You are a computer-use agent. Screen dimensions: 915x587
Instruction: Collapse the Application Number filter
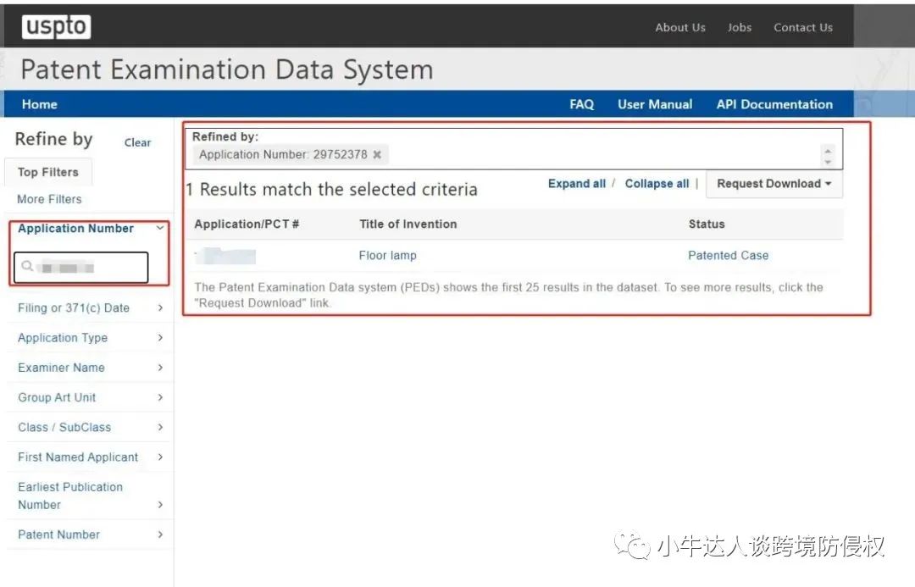tap(160, 228)
